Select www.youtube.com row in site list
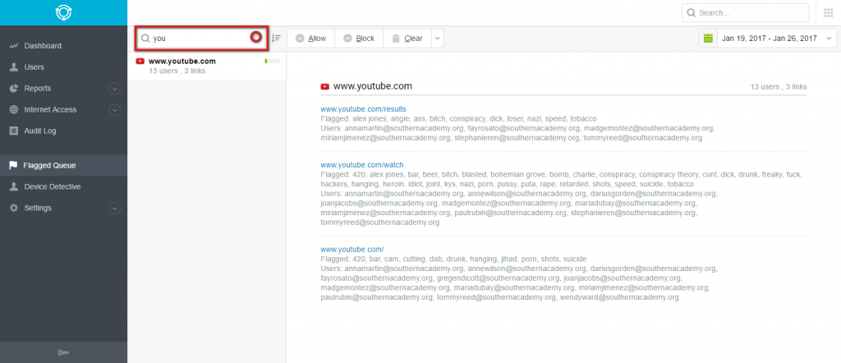This screenshot has width=841, height=363. [x=206, y=66]
